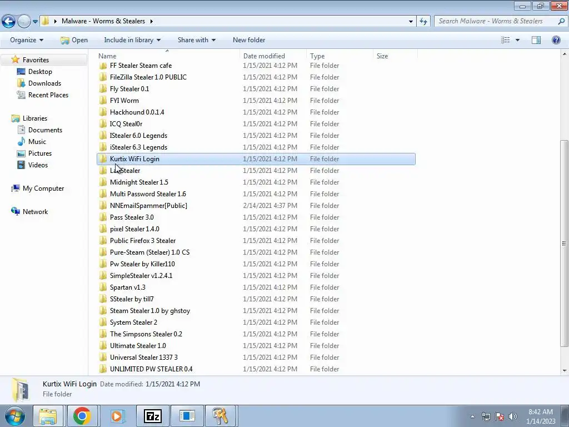Open Desktop in the navigation pane

tap(40, 72)
